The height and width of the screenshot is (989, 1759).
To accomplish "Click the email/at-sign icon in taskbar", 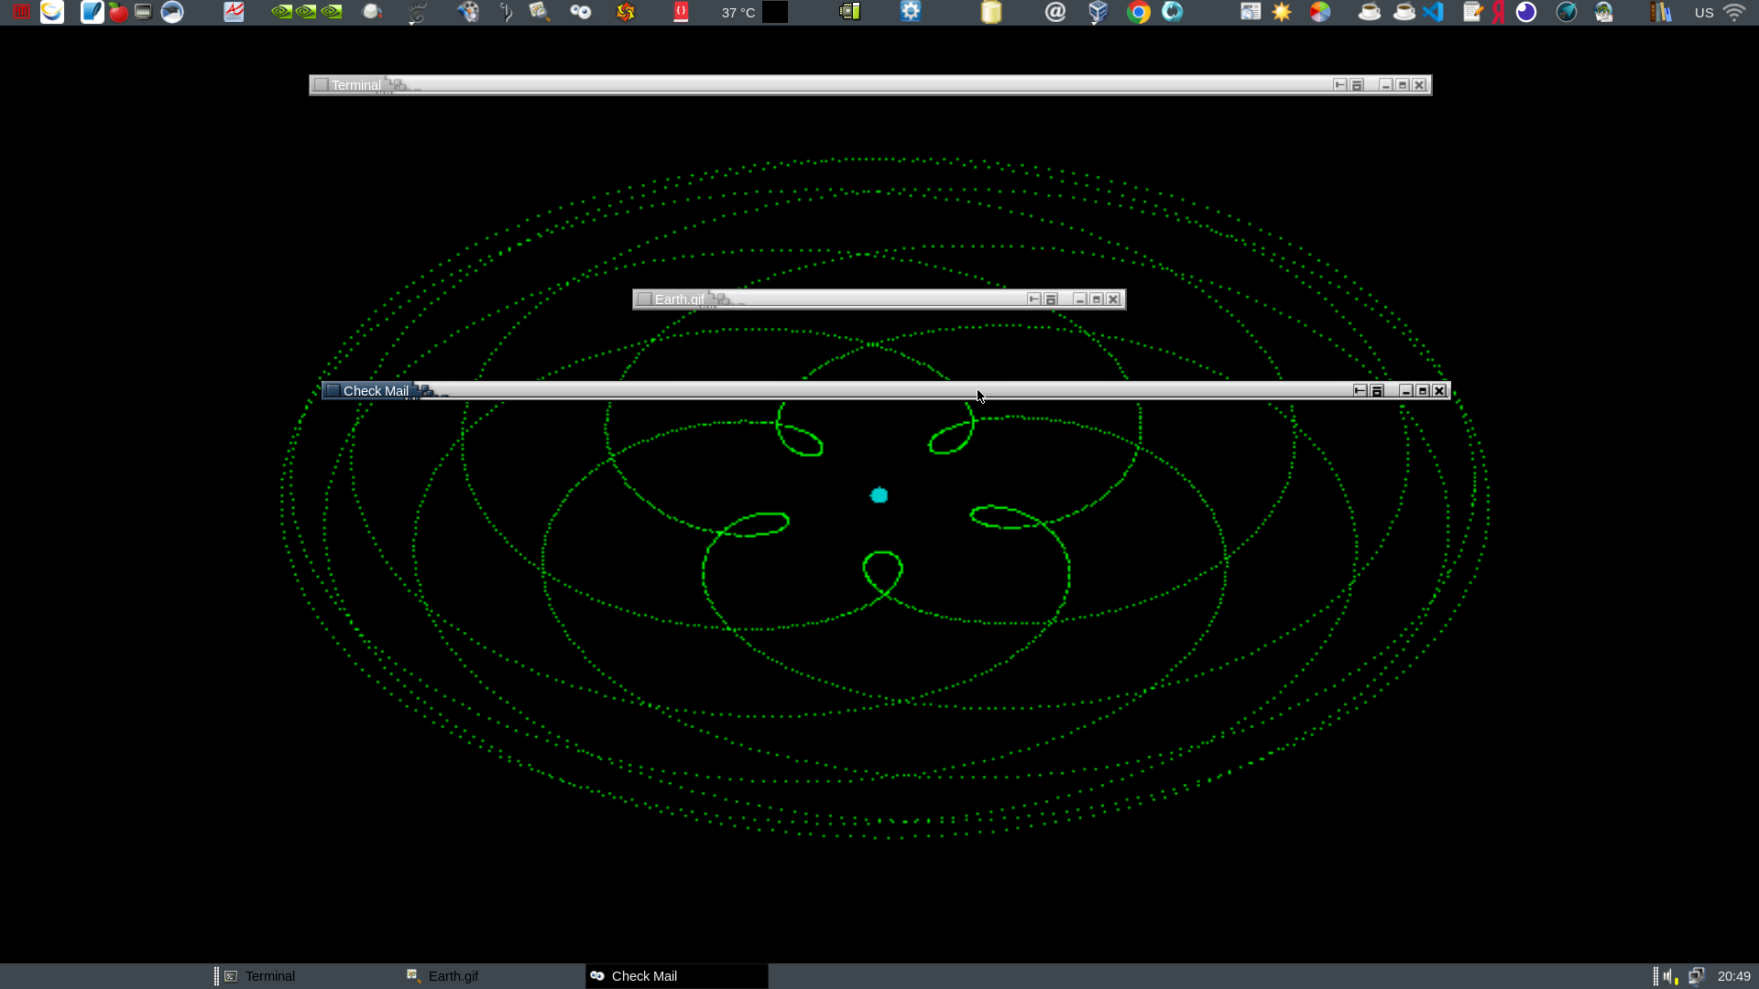I will 1054,12.
